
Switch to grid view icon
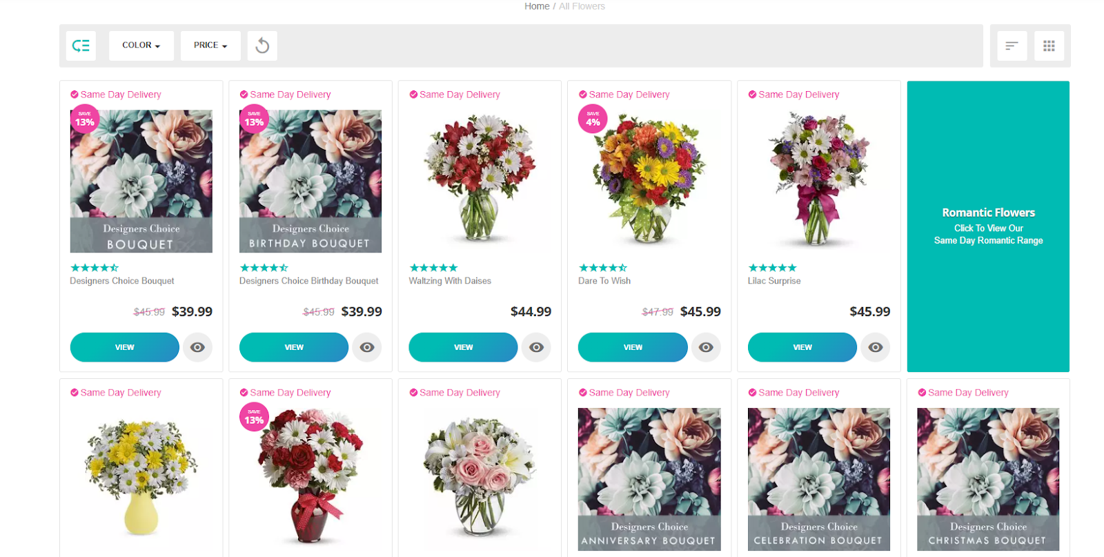(x=1049, y=46)
